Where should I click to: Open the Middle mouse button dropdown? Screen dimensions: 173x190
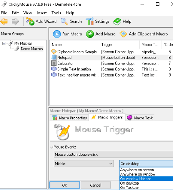click(84, 163)
